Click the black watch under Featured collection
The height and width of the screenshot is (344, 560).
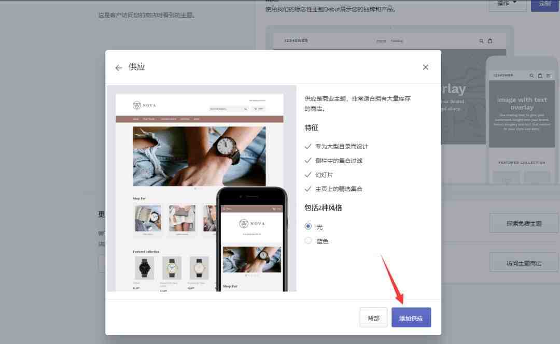pos(144,268)
